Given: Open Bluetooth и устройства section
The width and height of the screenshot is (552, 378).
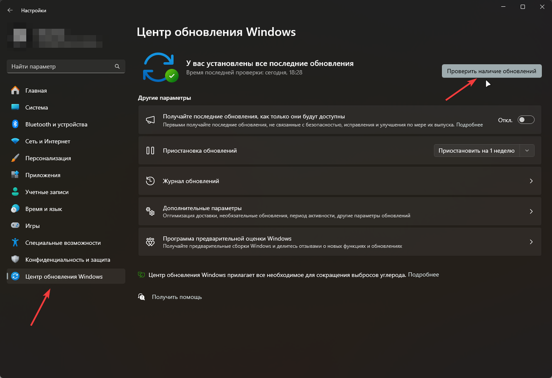Looking at the screenshot, I should 66,124.
